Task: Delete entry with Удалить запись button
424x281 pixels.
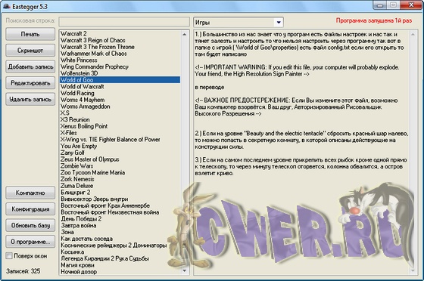Action: 30,99
